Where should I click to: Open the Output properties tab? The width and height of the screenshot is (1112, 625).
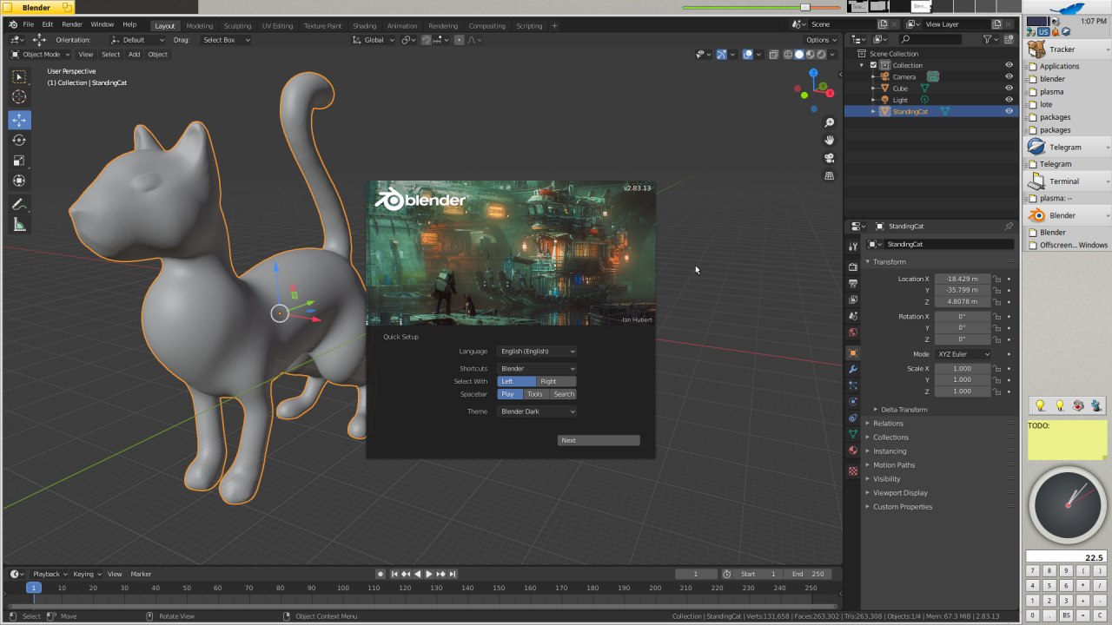[x=853, y=283]
